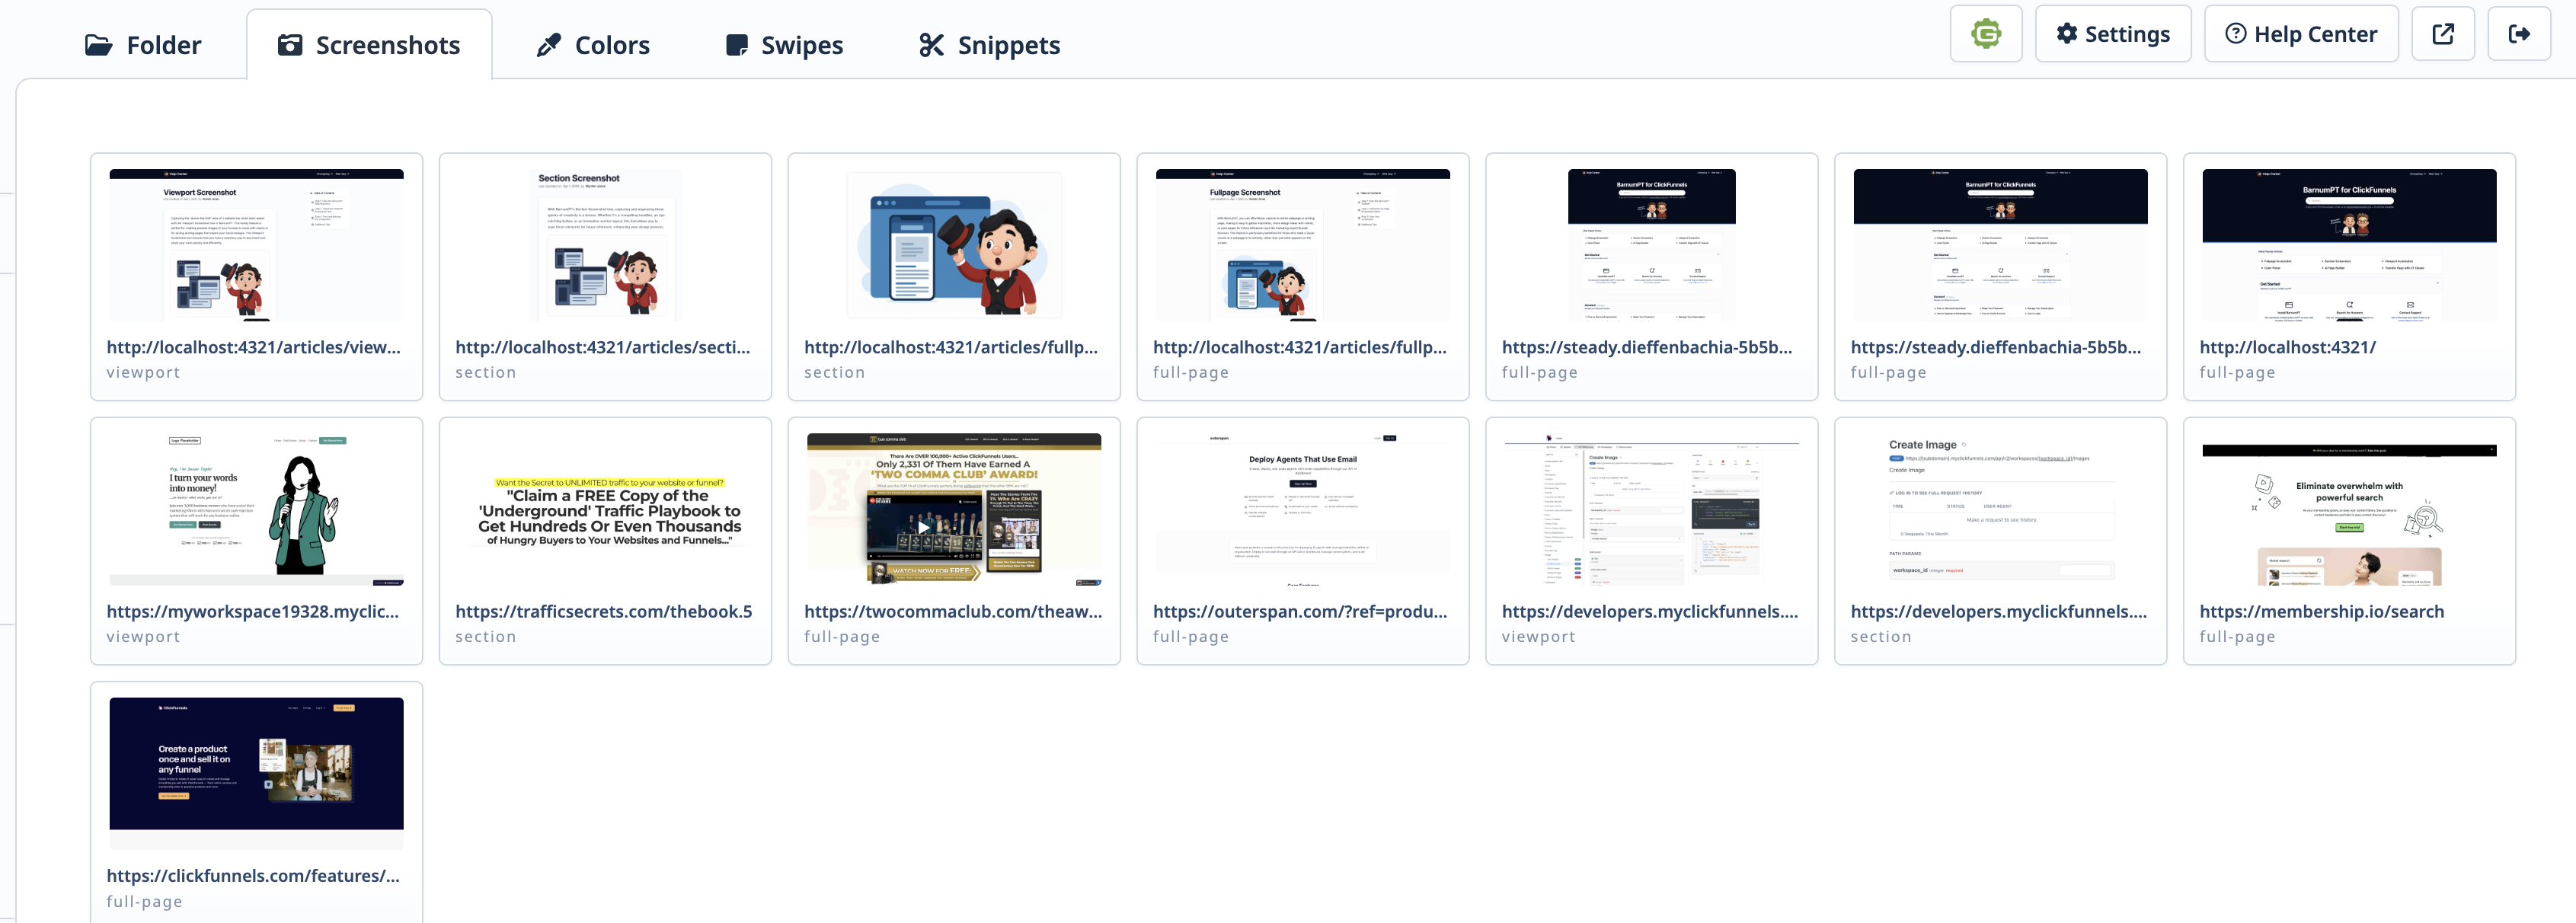
Task: Click the Settings gear button
Action: click(x=2112, y=34)
